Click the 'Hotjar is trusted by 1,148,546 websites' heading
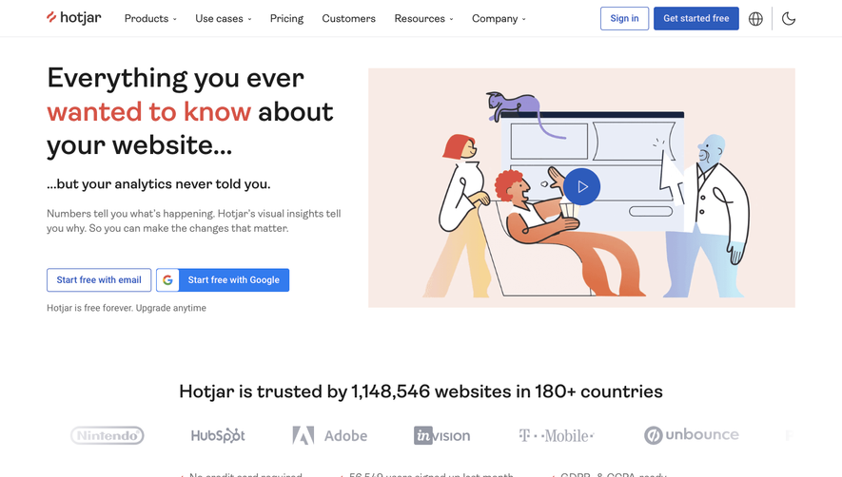842x477 pixels. [421, 391]
